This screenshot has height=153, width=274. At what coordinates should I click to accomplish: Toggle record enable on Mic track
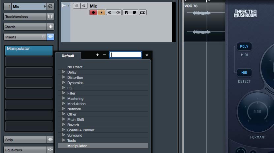coord(93,12)
